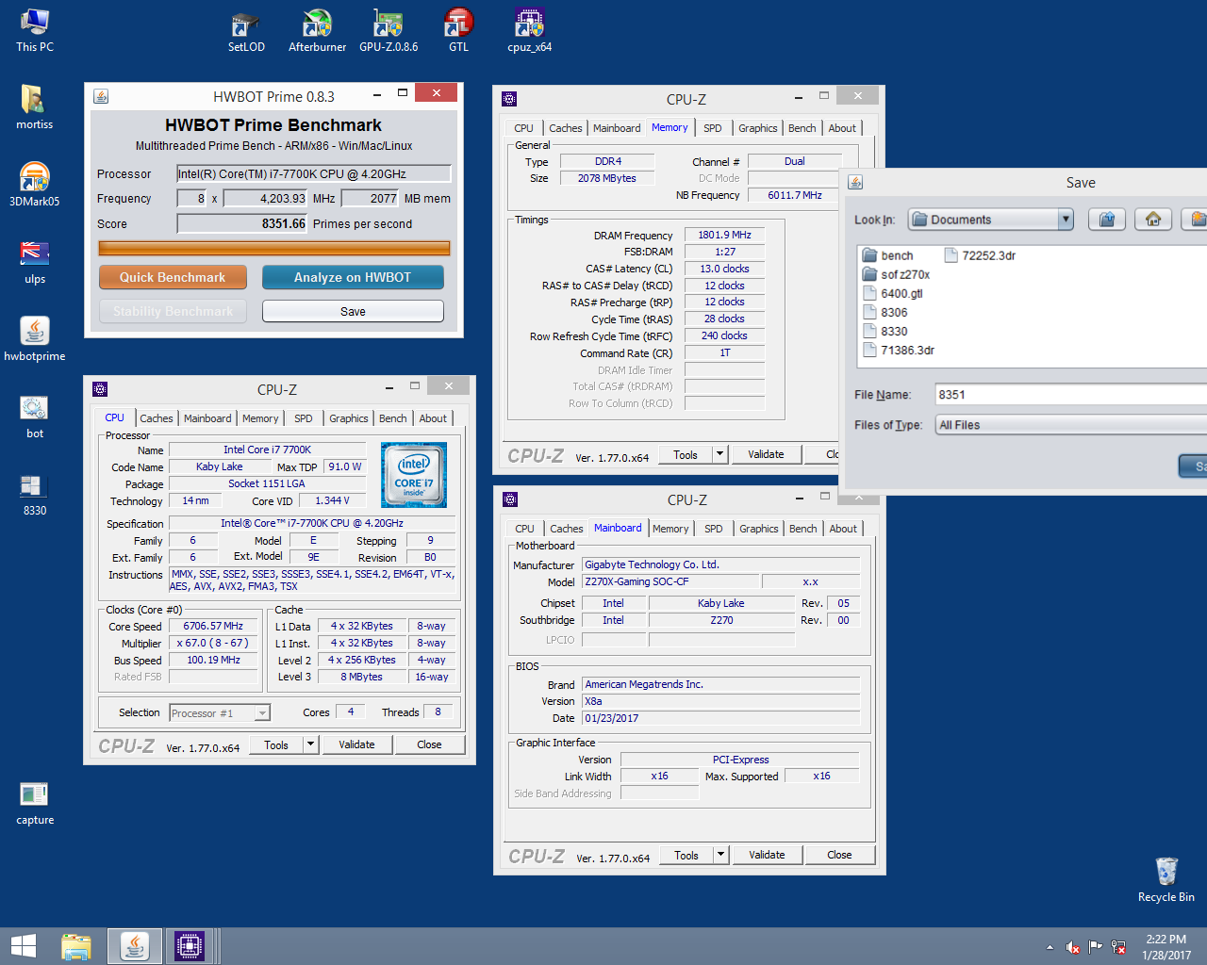Viewport: 1207px width, 965px height.
Task: Click the network tray icon with red X
Action: pos(1118,947)
